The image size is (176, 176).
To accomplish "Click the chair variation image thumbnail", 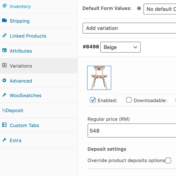I will 99,78.
